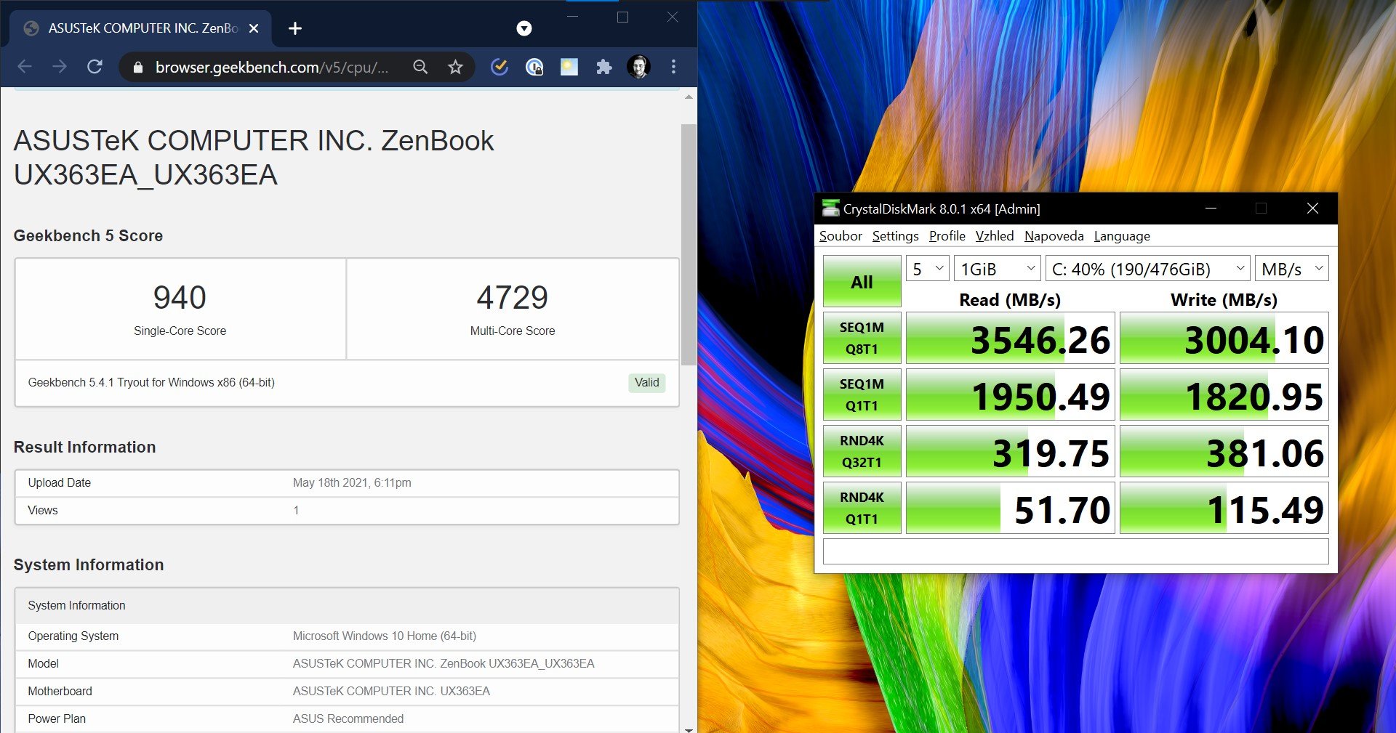
Task: Open Chrome three-dot menu
Action: pyautogui.click(x=673, y=67)
